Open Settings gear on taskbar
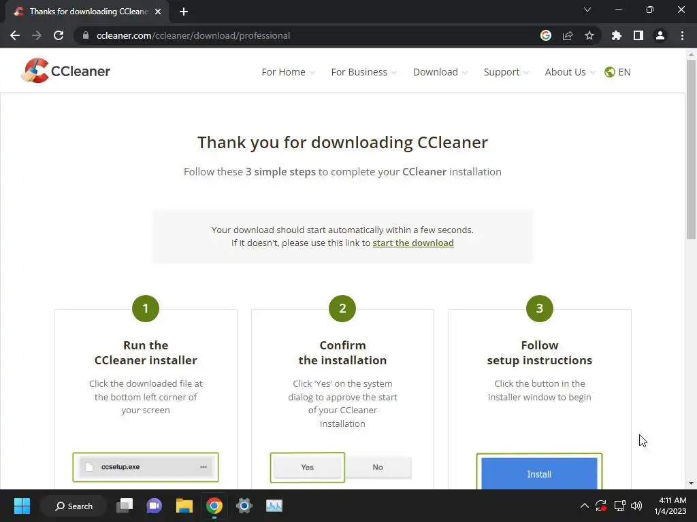Screen dimensions: 697x522 click(244, 506)
